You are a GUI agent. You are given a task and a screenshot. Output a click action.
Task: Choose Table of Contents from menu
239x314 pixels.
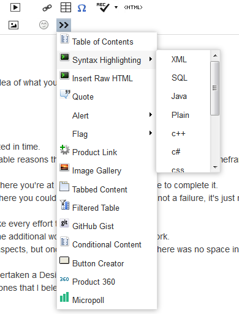pyautogui.click(x=107, y=42)
